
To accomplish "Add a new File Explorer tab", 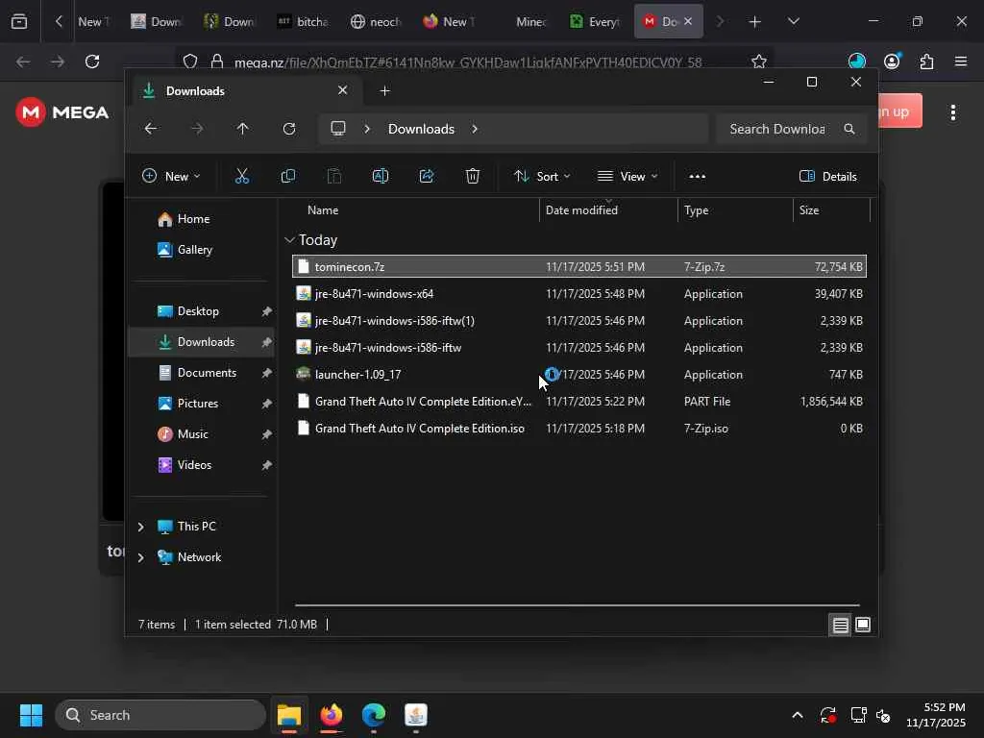I will (x=384, y=91).
